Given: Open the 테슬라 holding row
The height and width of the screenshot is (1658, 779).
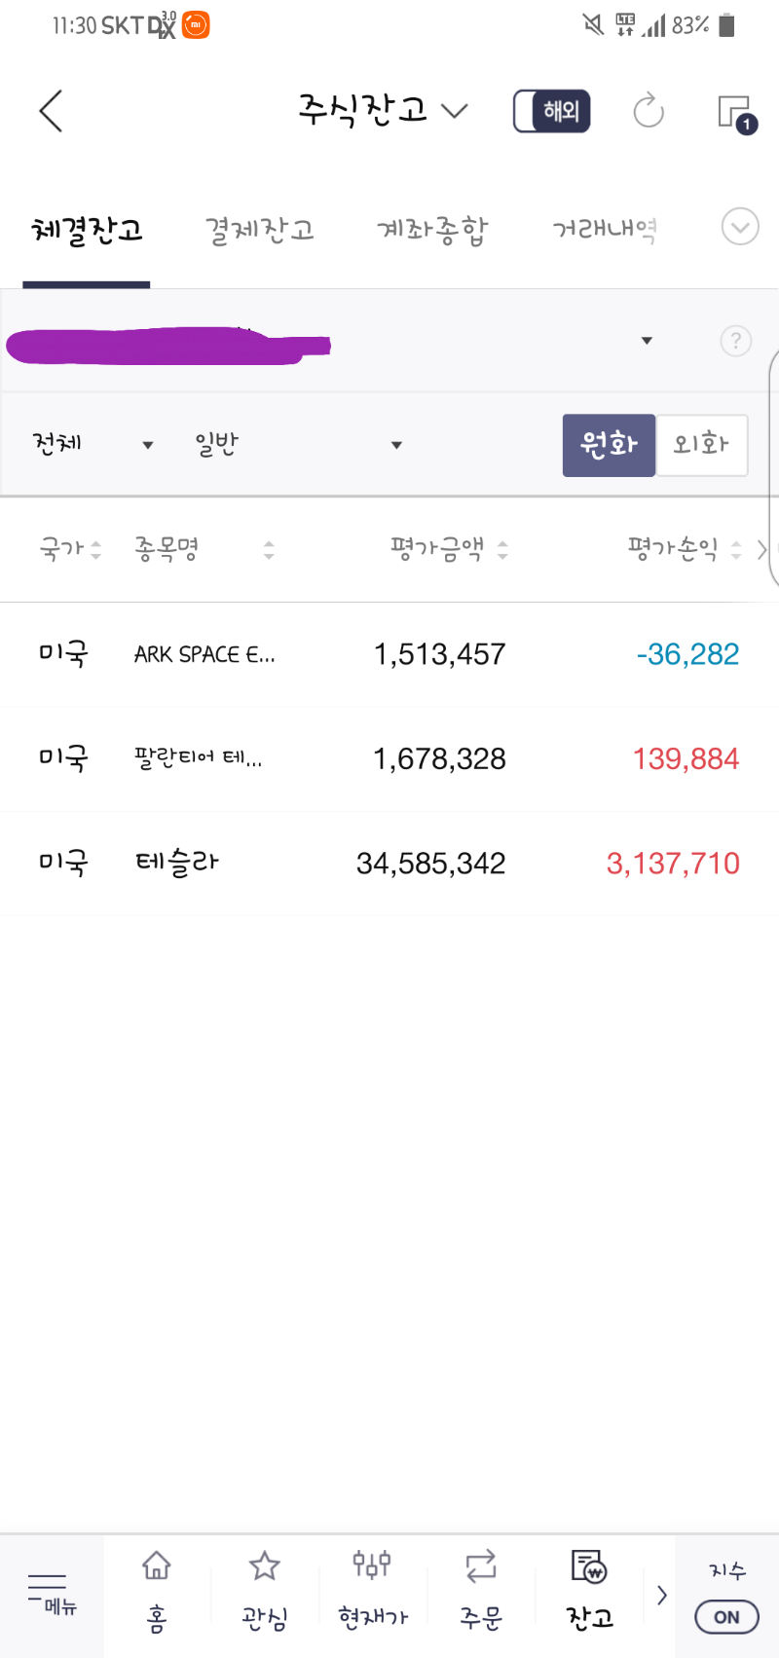Looking at the screenshot, I should [x=389, y=863].
